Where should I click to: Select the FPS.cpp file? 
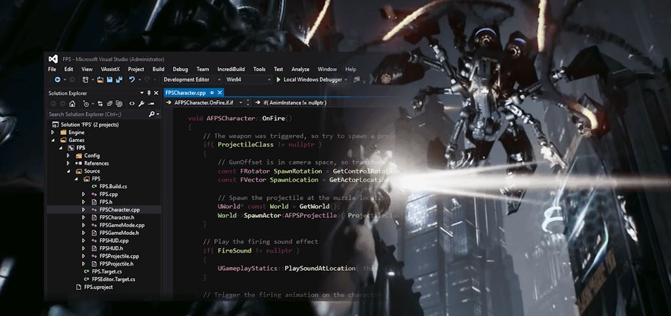click(109, 194)
